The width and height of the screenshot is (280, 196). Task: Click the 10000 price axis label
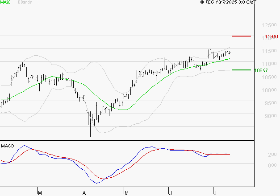click(269, 90)
